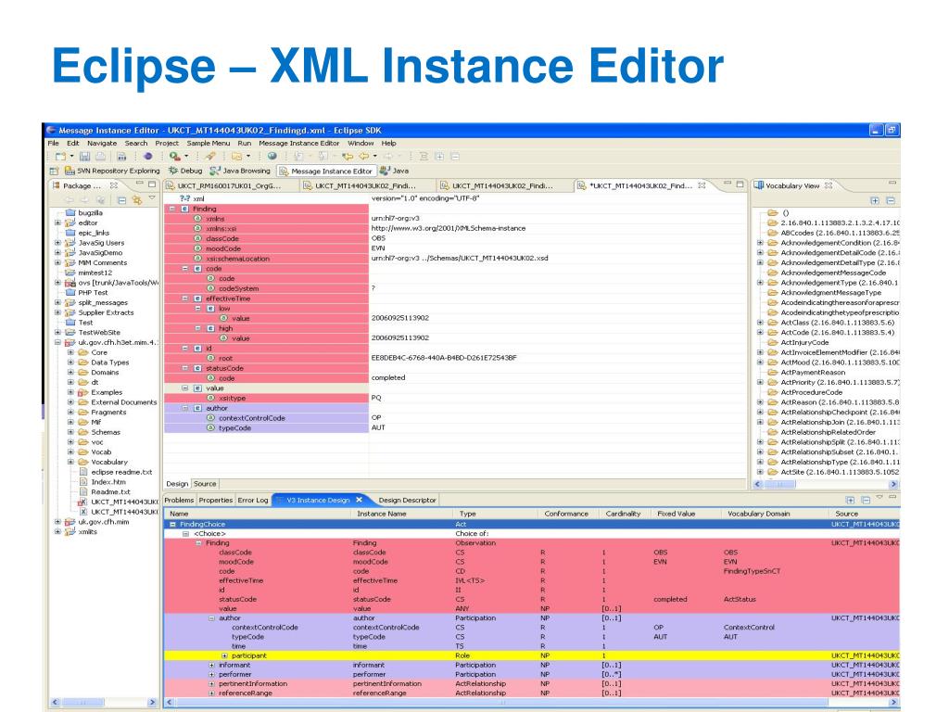Select Index.htm file in Package Explorer

click(x=108, y=482)
